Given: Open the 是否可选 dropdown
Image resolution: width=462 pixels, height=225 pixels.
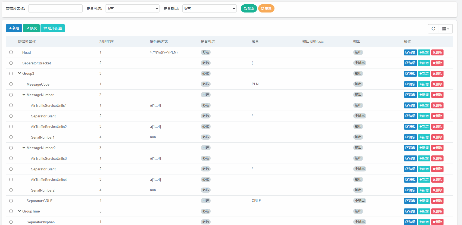Looking at the screenshot, I should pos(132,8).
